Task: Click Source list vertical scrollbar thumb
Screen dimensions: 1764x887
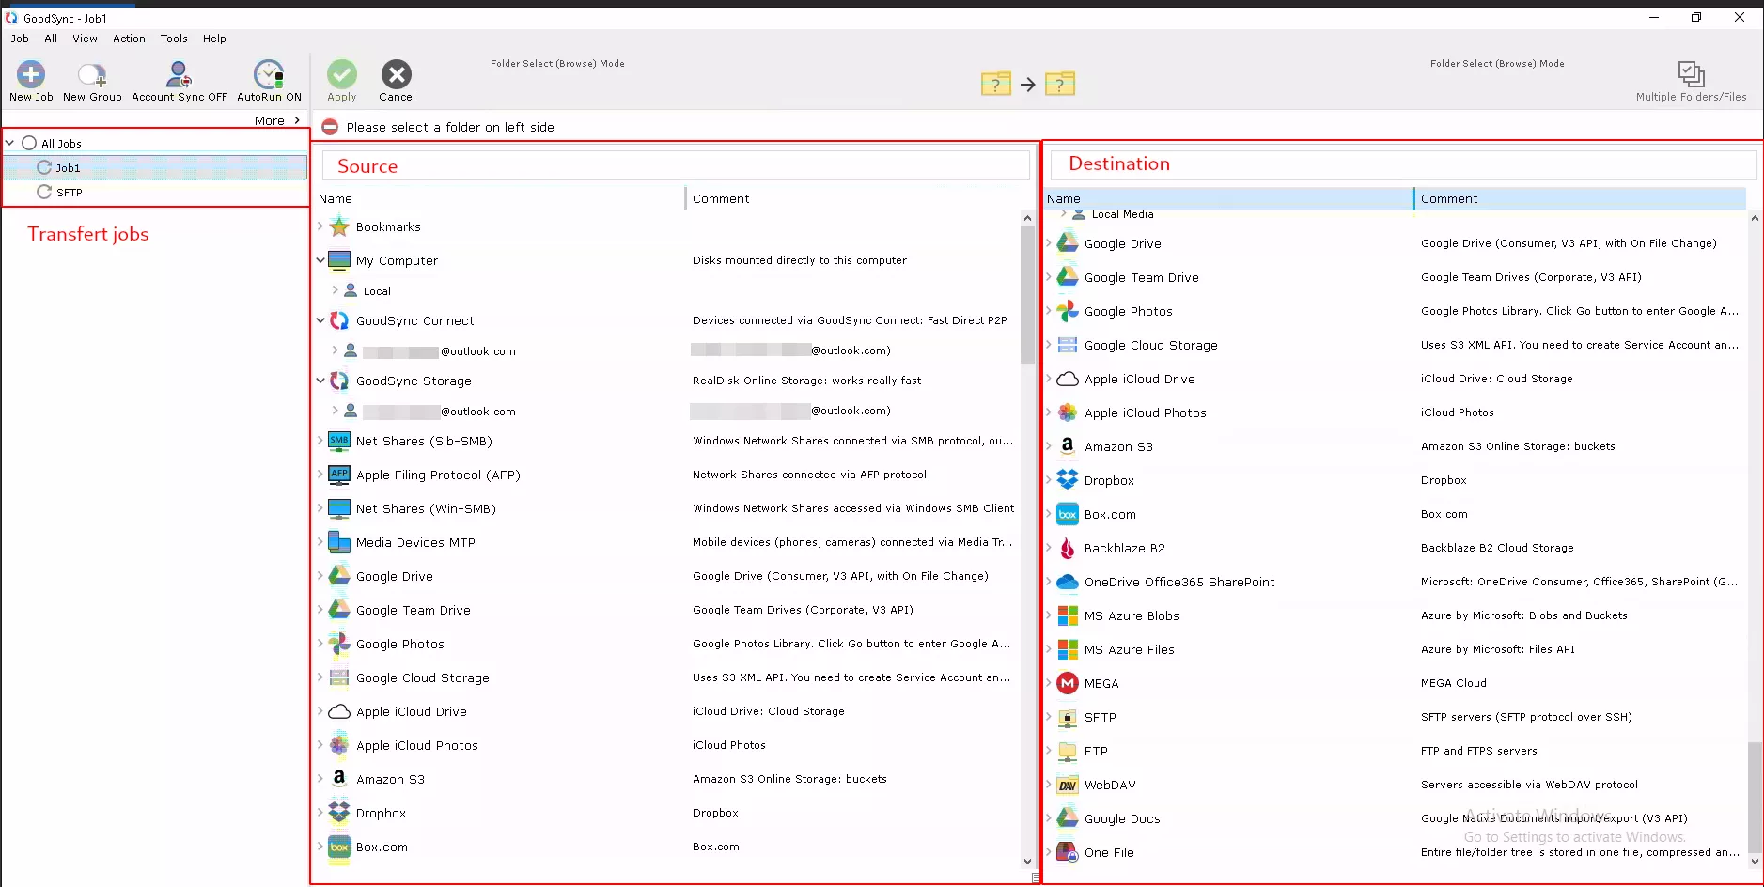Action: 1027,293
